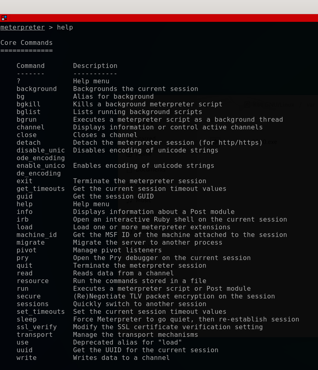Click the channel command entry
Viewport: 318px width, 370px height.
coord(30,127)
